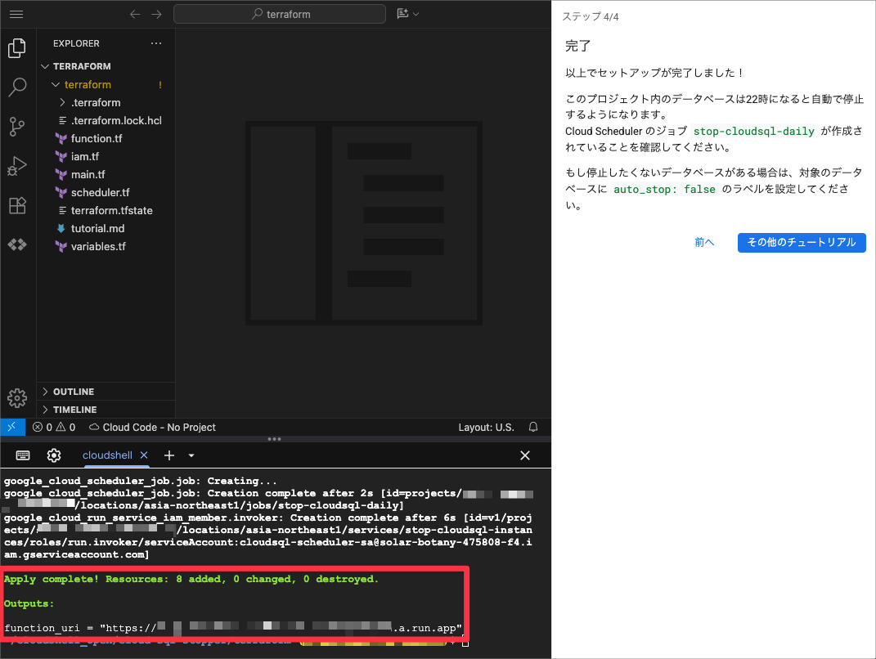Open terminal settings gear icon
The height and width of the screenshot is (659, 876).
pos(54,455)
